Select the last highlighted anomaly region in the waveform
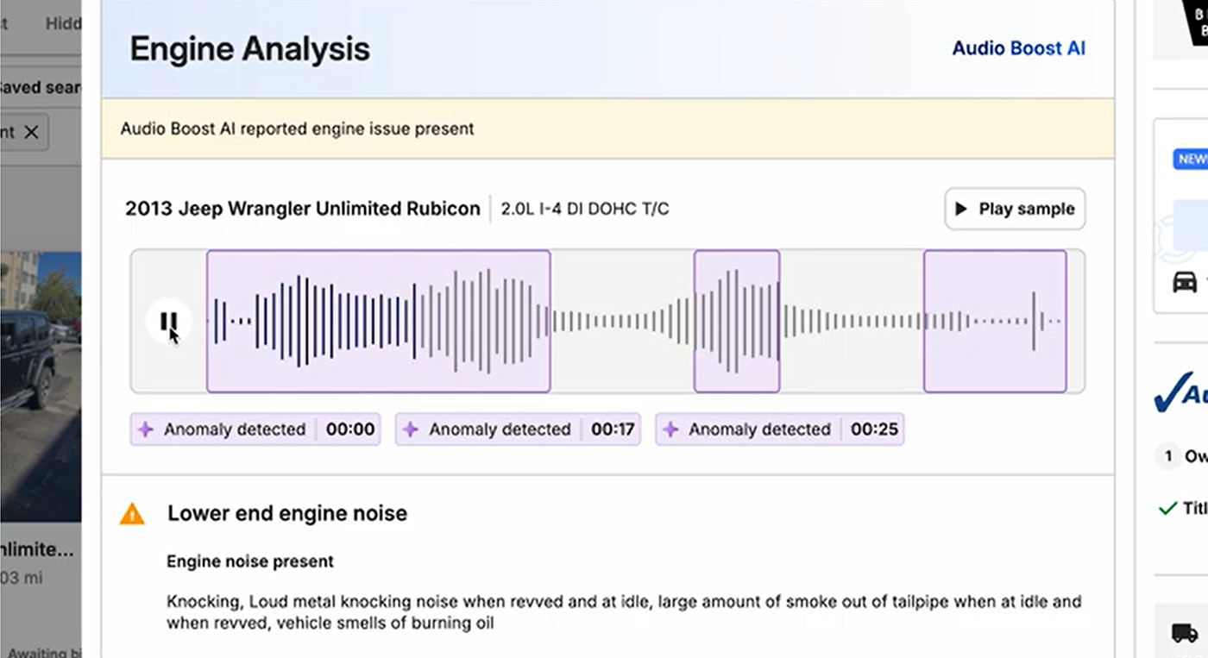The height and width of the screenshot is (658, 1208). pyautogui.click(x=995, y=322)
